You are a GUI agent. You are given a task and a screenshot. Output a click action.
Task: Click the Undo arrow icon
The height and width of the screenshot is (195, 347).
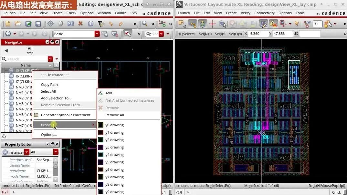click(x=110, y=24)
